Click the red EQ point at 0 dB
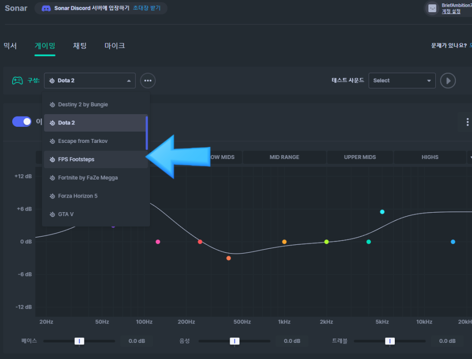472x359 pixels. click(x=200, y=242)
